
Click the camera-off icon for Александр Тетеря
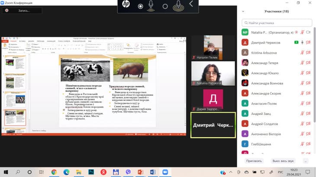pos(309,63)
